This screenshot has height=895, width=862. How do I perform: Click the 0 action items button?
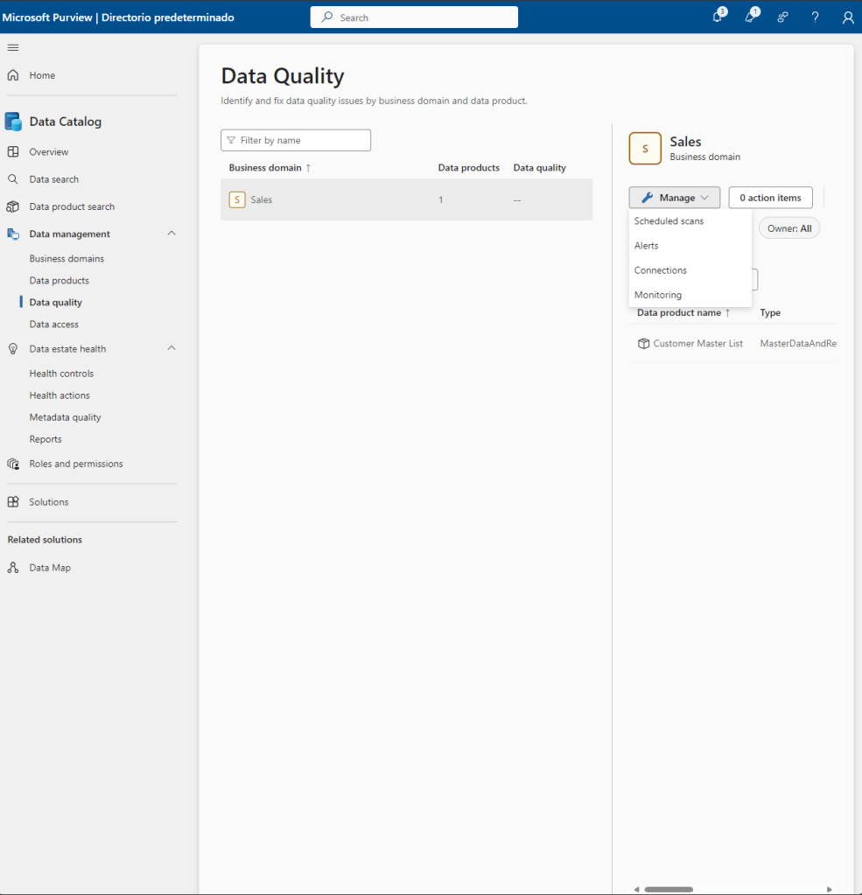[770, 198]
